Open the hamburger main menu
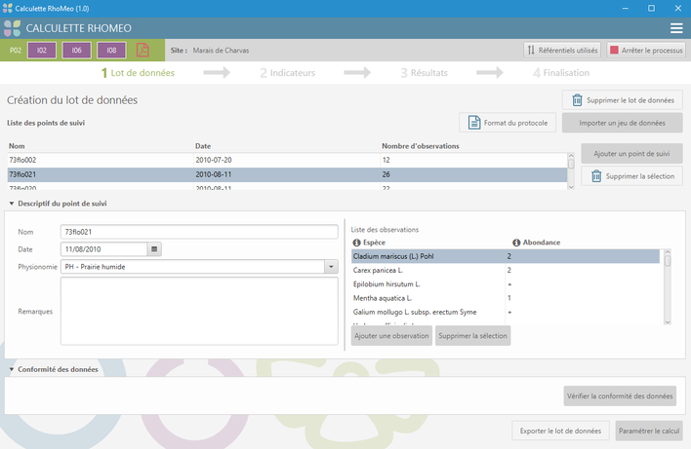The image size is (691, 449). [676, 28]
